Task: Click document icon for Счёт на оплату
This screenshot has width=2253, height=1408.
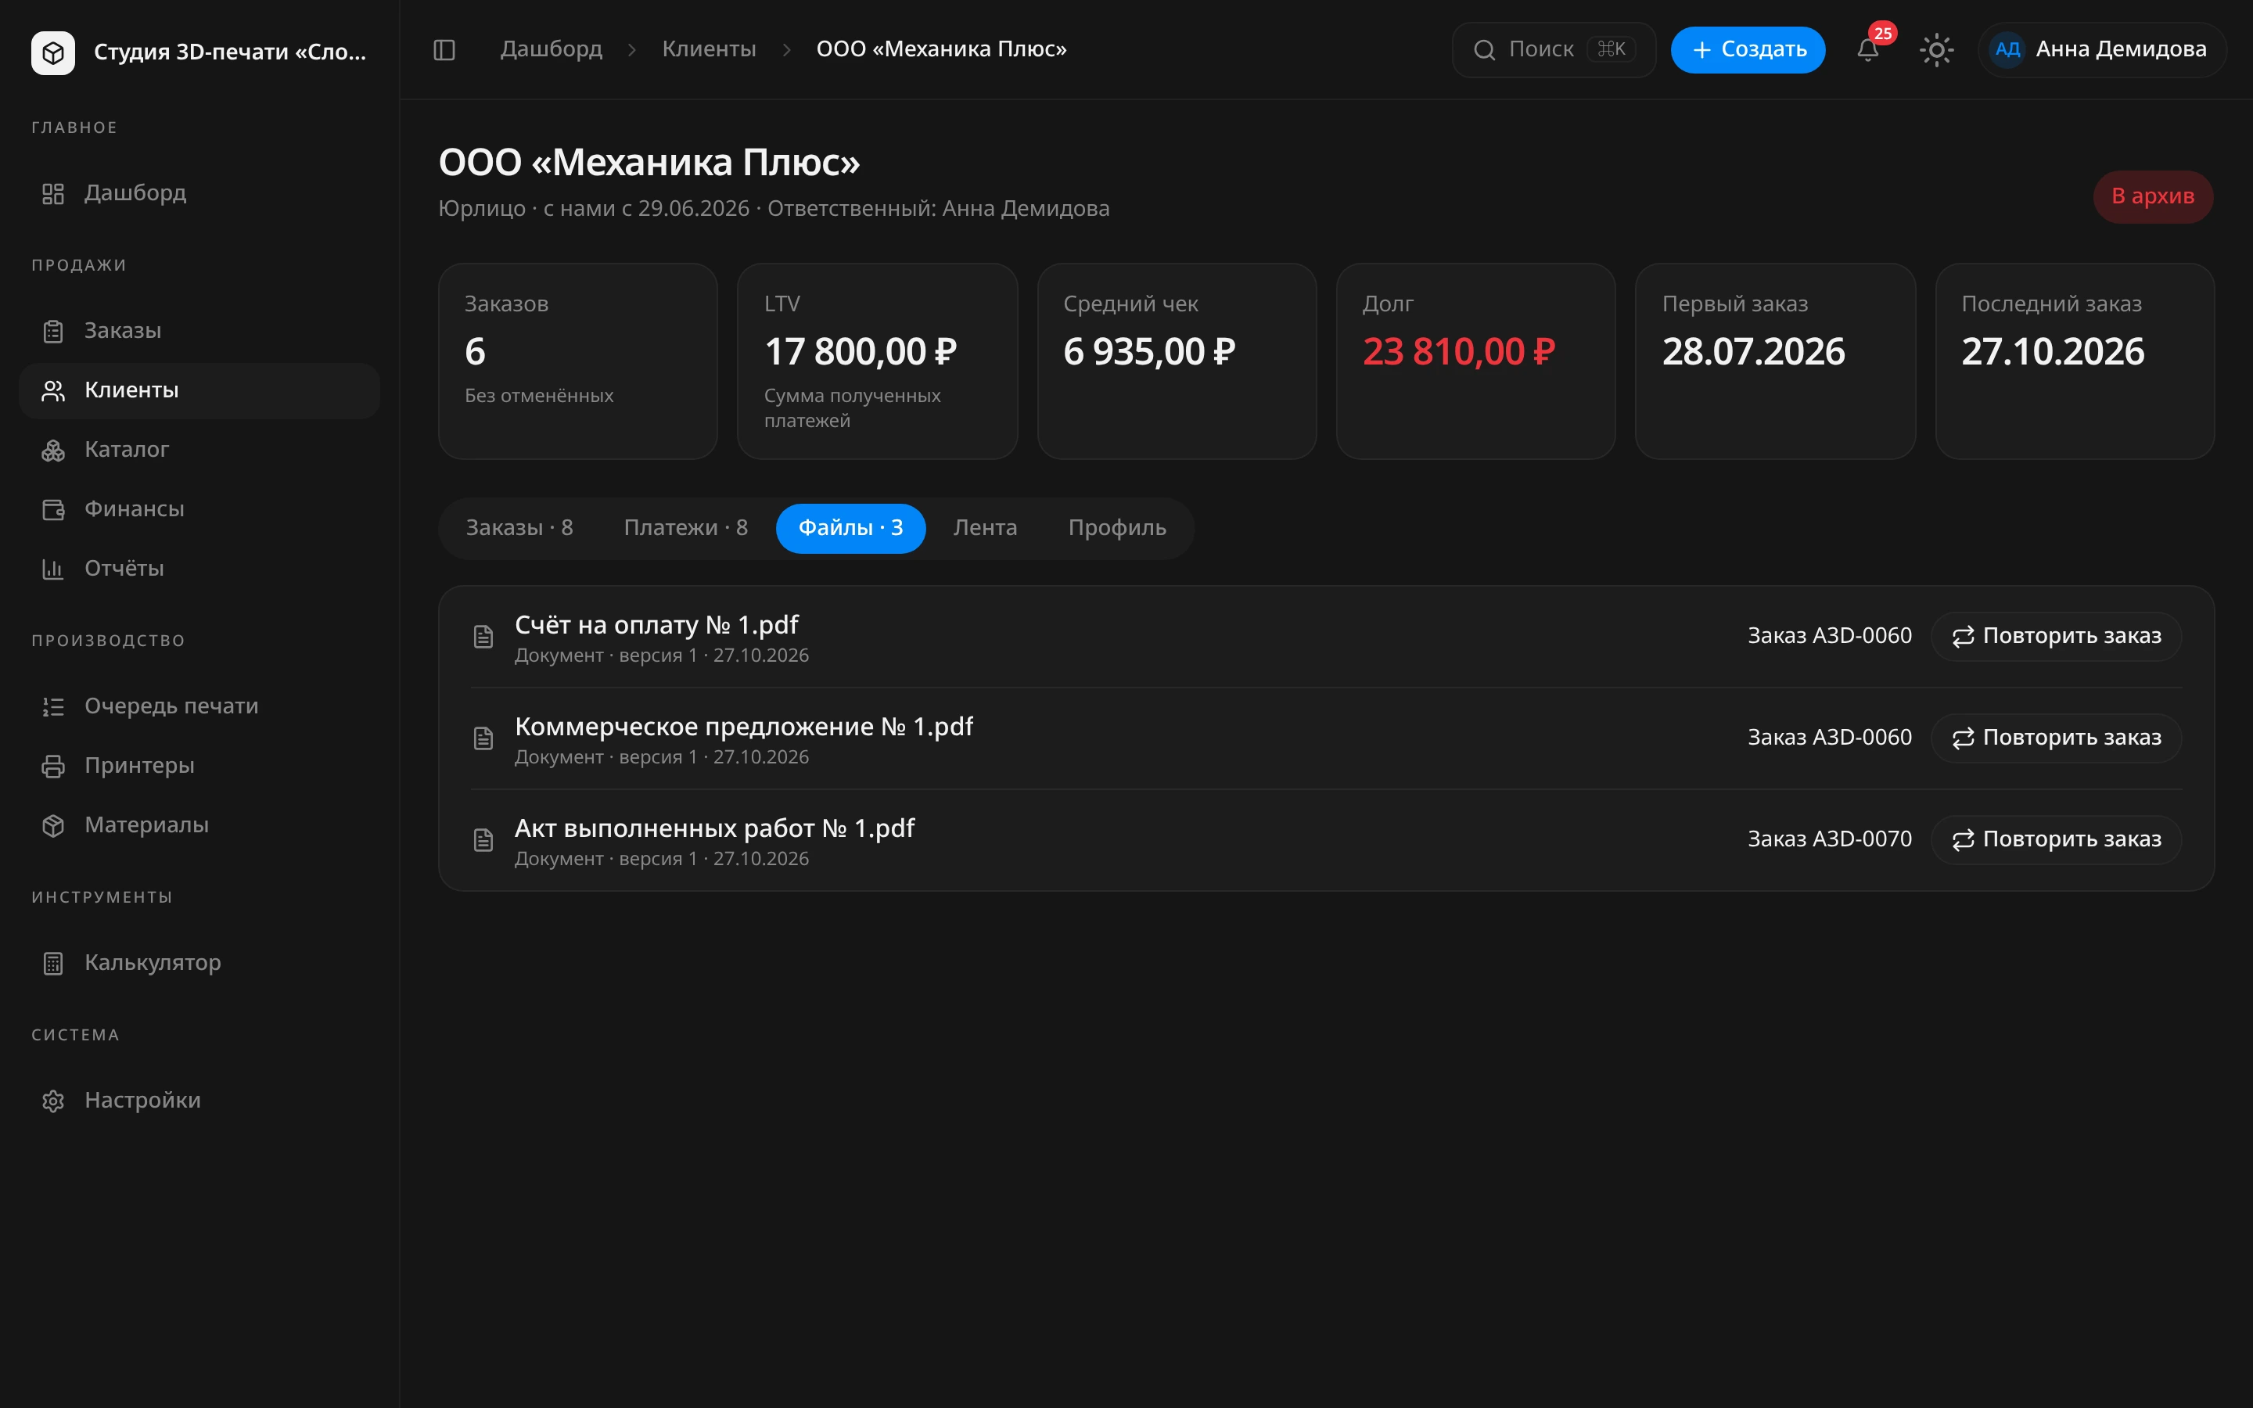Action: [x=483, y=637]
